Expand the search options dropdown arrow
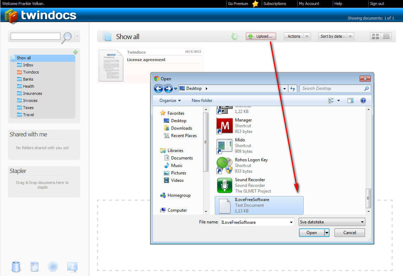Screen dimensions: 403x276 [x=77, y=36]
